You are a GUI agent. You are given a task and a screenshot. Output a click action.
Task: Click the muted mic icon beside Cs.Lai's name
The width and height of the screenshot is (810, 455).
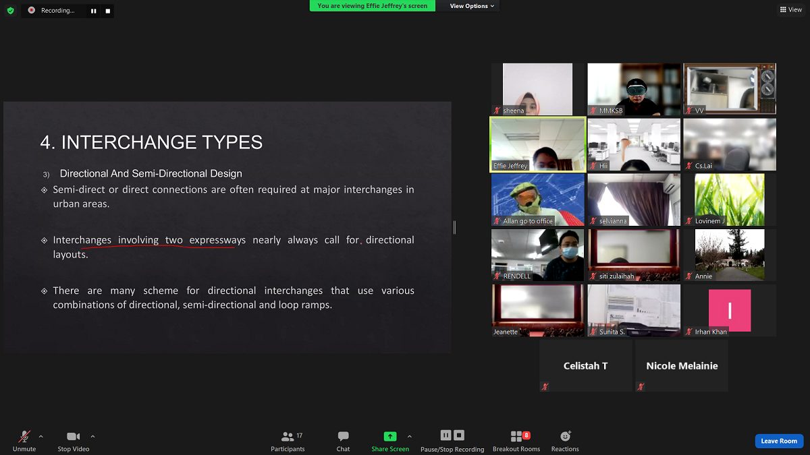tap(689, 166)
